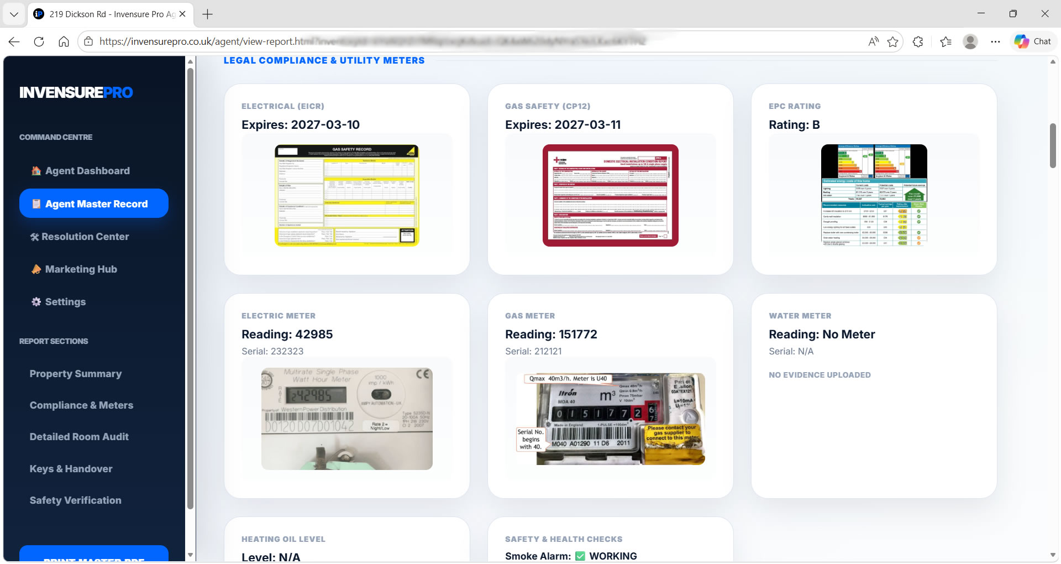Screen dimensions: 1061x564
Task: Refresh the page
Action: pos(39,41)
